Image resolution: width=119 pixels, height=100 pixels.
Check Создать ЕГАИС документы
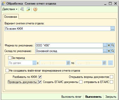click(x=81, y=82)
